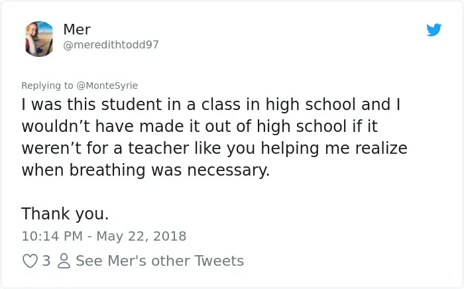
Task: Click the line starting 'wouldn't have made it'
Action: pyautogui.click(x=200, y=127)
